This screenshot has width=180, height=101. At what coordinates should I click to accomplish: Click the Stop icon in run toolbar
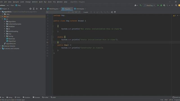pos(172,5)
